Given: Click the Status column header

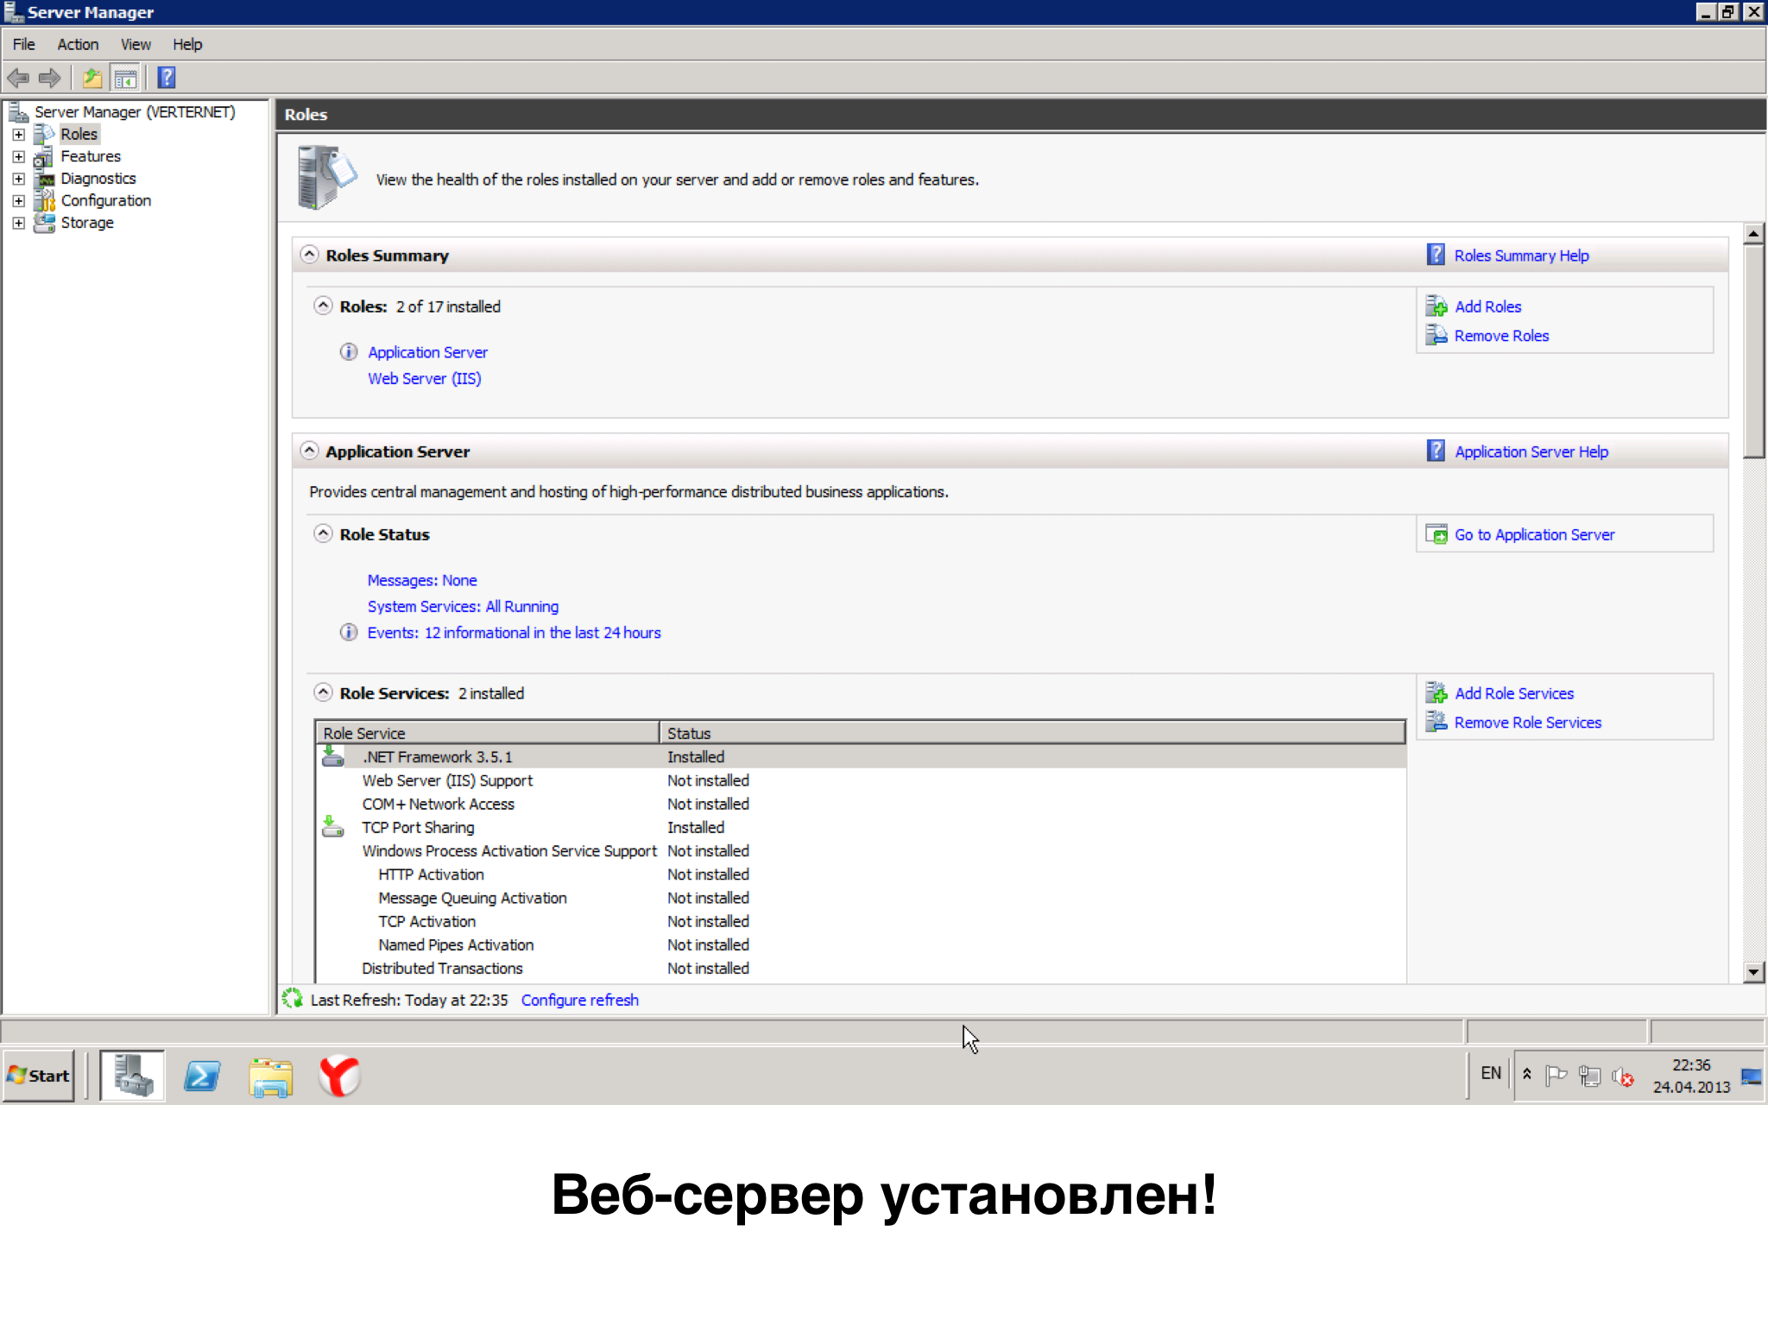Looking at the screenshot, I should [1032, 733].
